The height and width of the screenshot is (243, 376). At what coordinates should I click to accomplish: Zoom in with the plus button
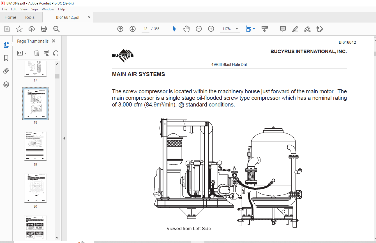point(211,29)
